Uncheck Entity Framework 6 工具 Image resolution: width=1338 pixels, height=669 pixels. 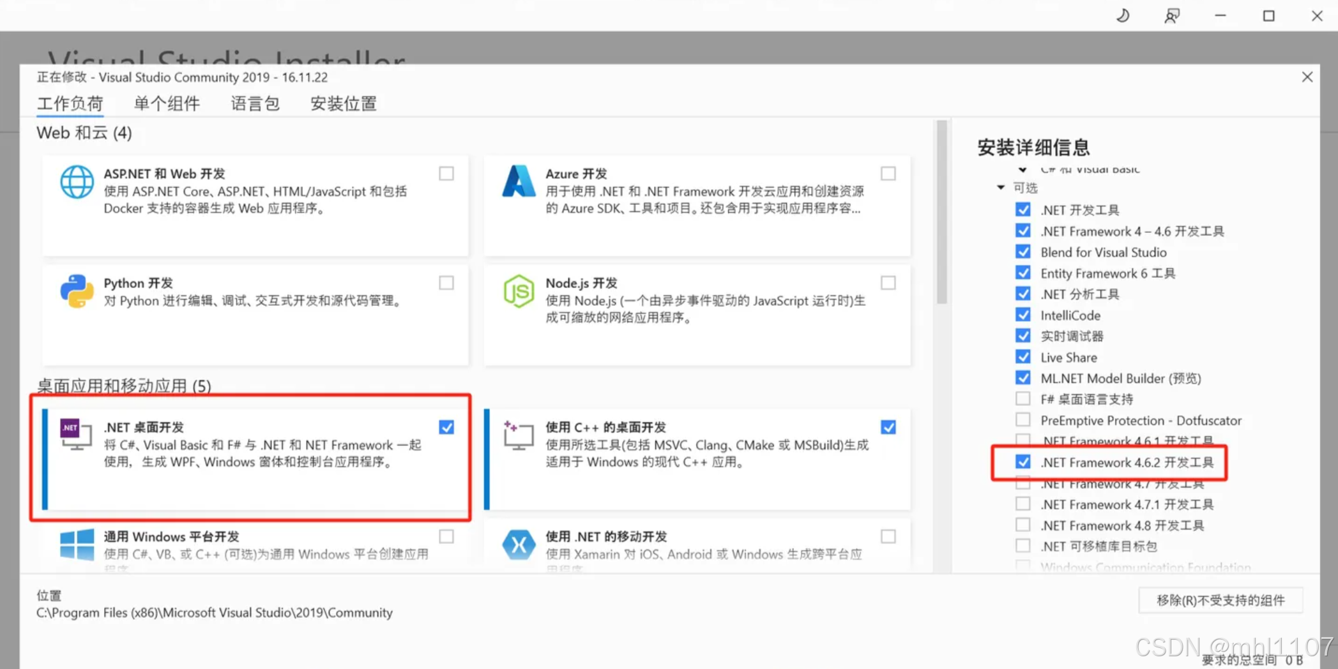1023,273
